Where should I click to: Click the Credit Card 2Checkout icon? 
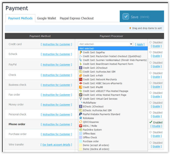coord(81,68)
